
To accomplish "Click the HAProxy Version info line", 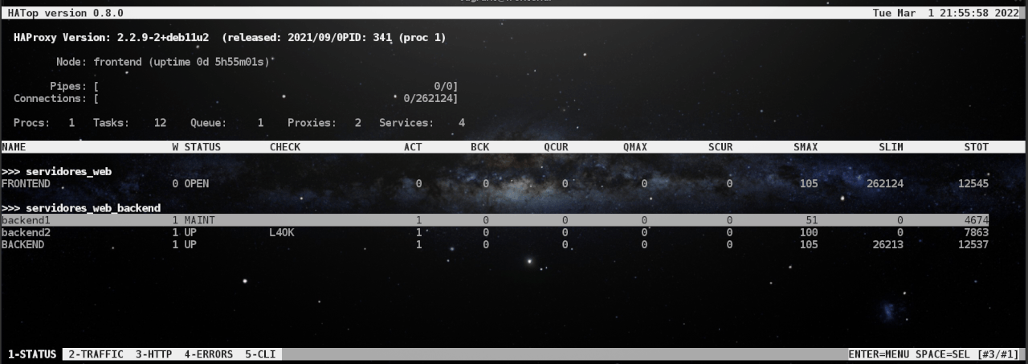I will (230, 38).
